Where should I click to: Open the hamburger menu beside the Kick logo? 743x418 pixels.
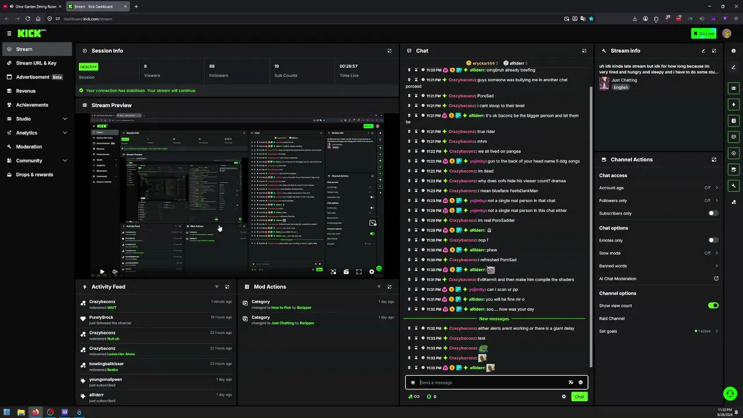coord(9,34)
